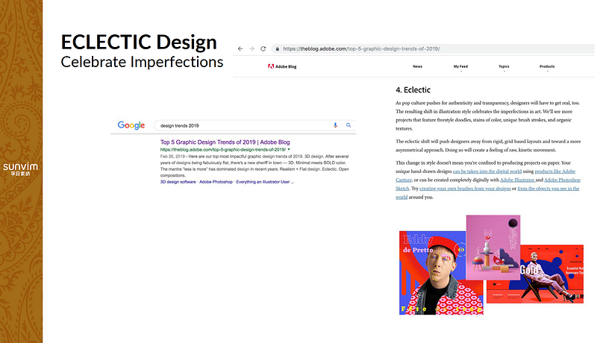Click the Adobe Blog logo
Viewport: 612px width, 343px height.
pos(282,66)
